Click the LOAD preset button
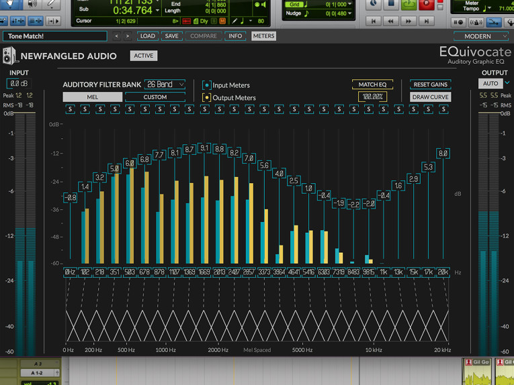The image size is (514, 385). 148,36
